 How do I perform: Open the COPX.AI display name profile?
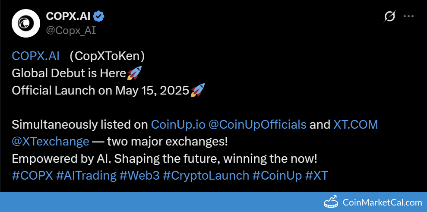pos(69,16)
